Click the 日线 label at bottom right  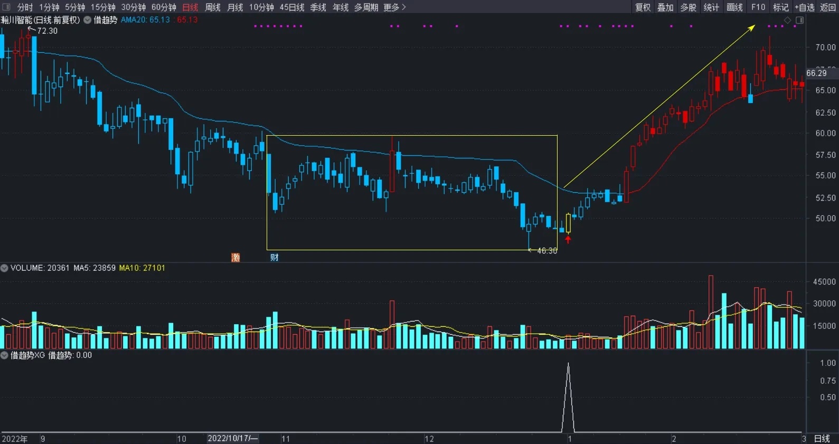822,439
